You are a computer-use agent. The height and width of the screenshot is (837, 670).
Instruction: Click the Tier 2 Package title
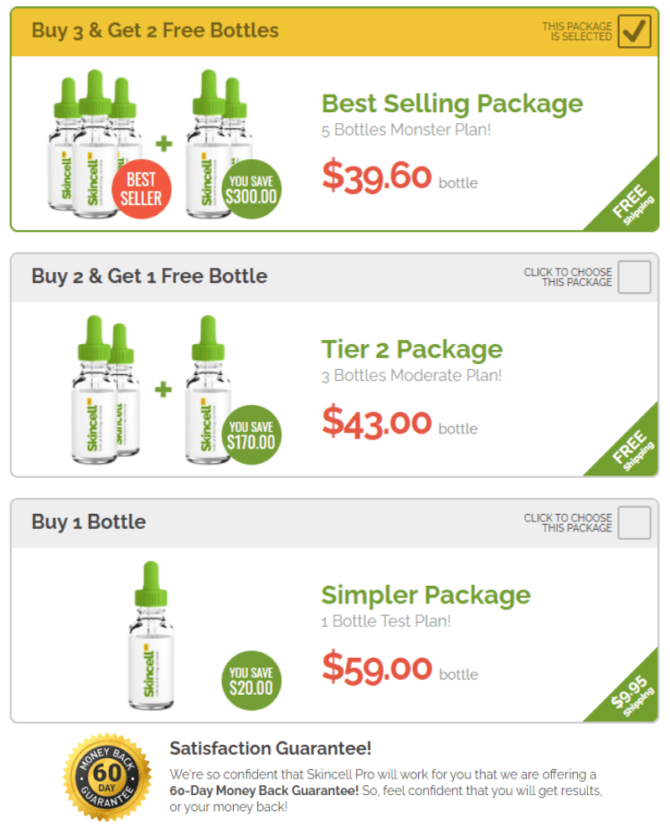click(412, 349)
